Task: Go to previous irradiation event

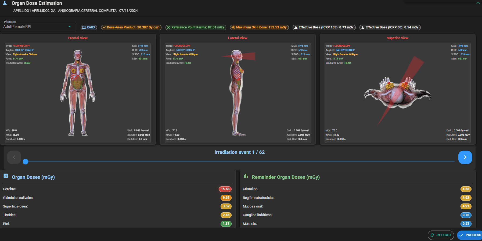Action: pos(14,157)
